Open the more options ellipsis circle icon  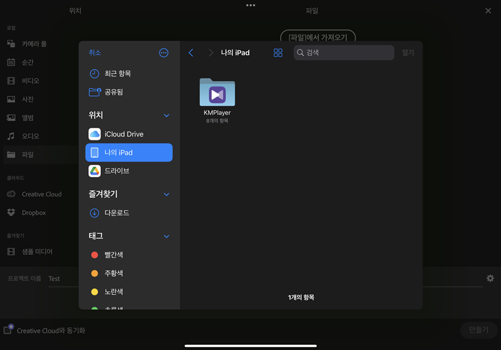point(163,53)
